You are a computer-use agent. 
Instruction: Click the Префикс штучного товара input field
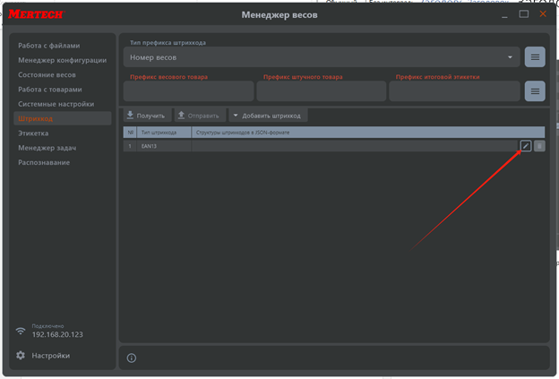[321, 91]
